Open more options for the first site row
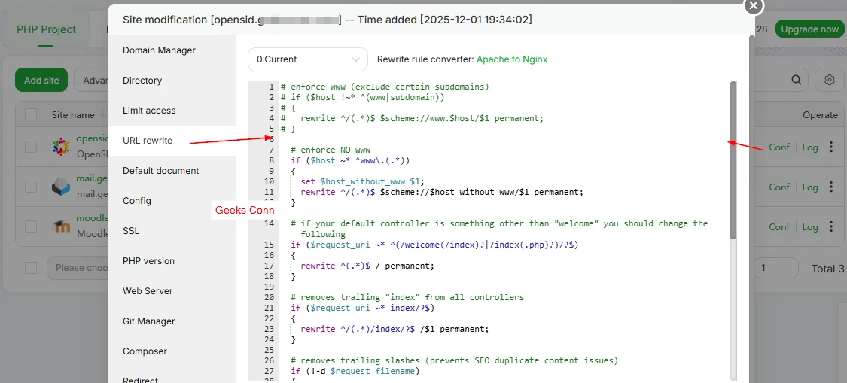This screenshot has width=847, height=383. point(831,147)
